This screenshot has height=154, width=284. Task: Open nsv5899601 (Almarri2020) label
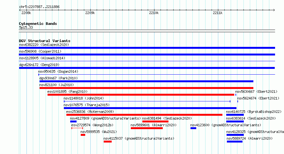[x=153, y=125]
